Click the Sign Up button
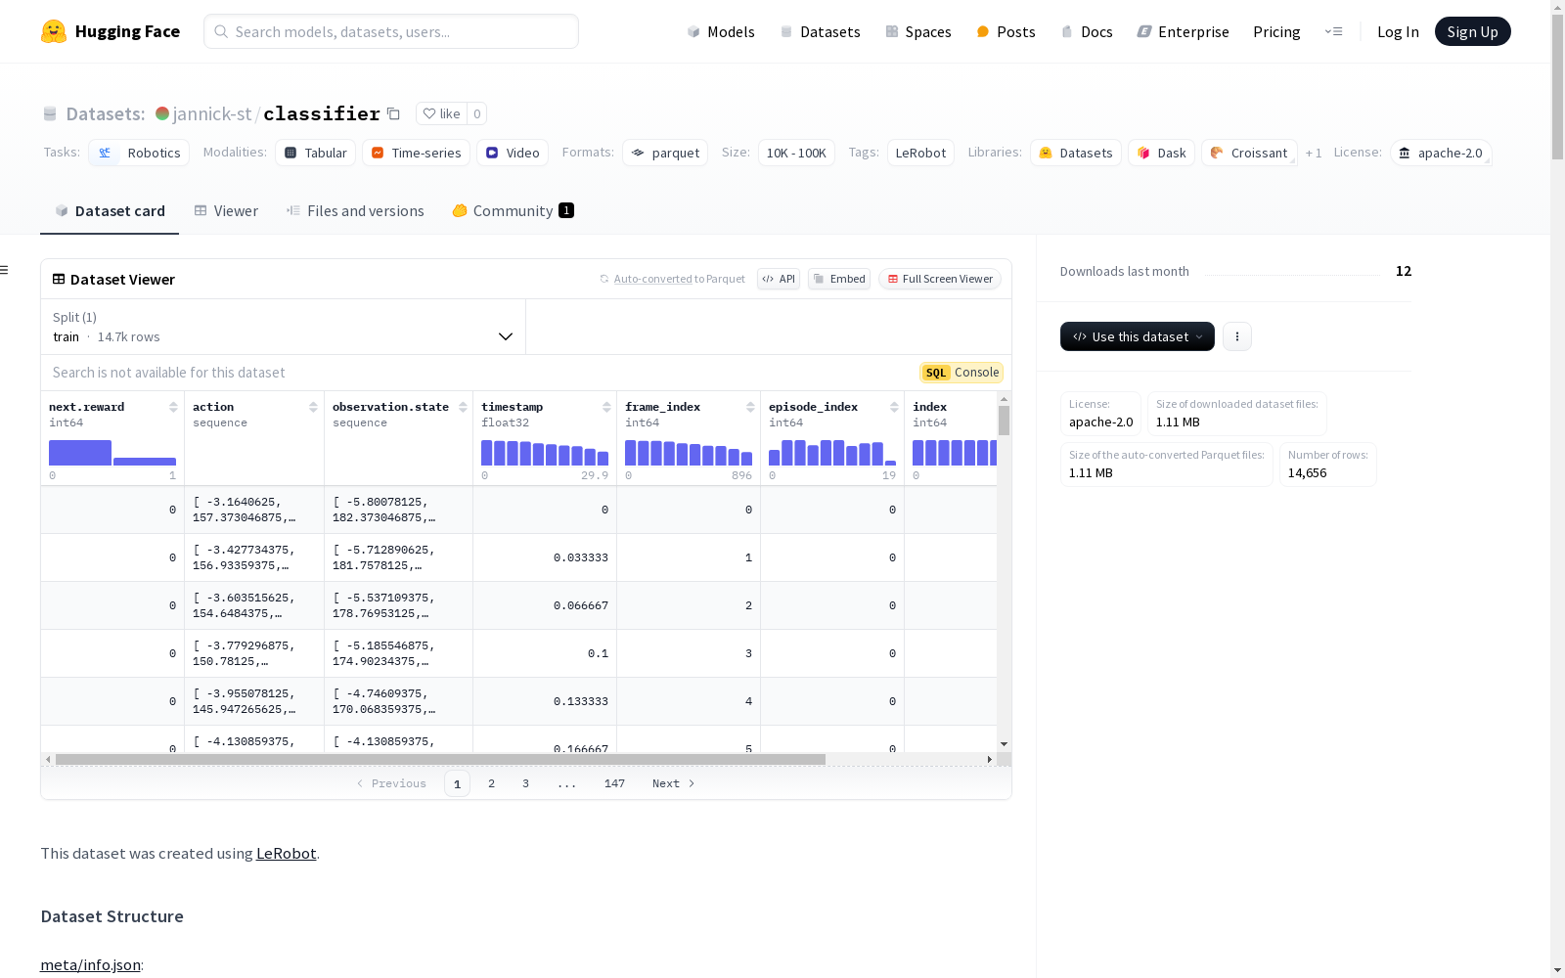1565x978 pixels. (x=1473, y=31)
